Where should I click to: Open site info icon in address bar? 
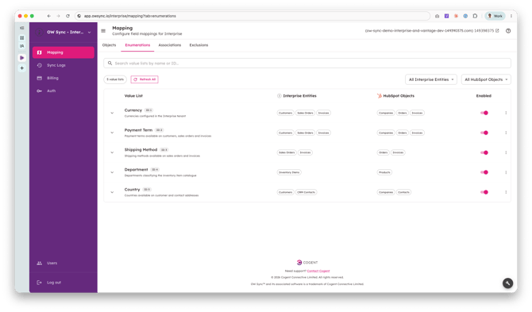pos(79,16)
